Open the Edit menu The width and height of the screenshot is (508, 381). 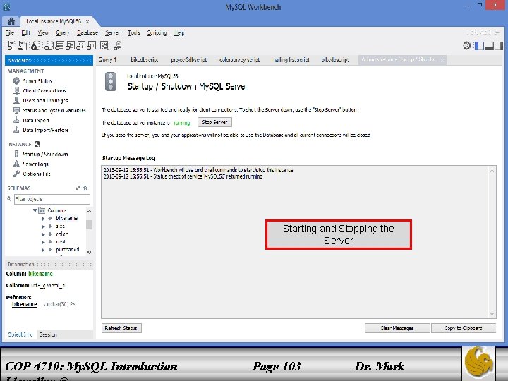[x=25, y=32]
